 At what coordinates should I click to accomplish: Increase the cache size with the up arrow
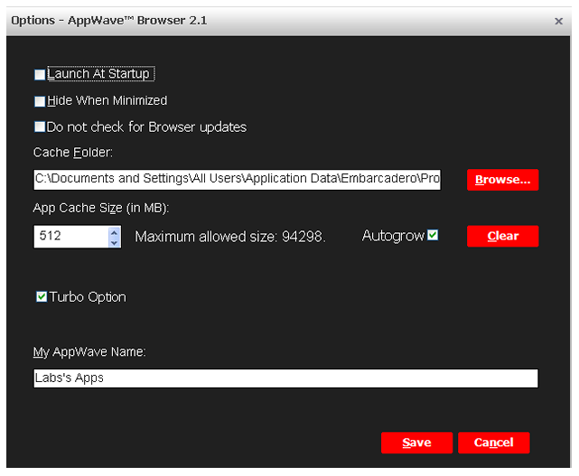coord(115,232)
